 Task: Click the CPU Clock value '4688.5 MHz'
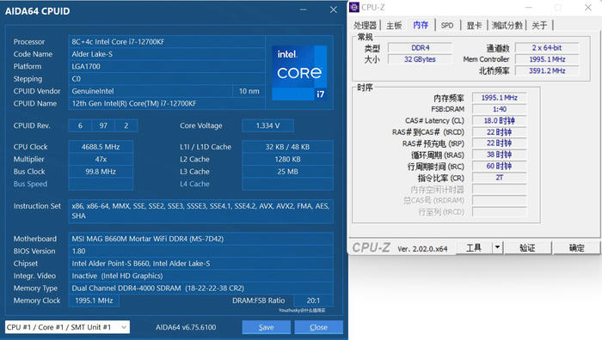(101, 147)
